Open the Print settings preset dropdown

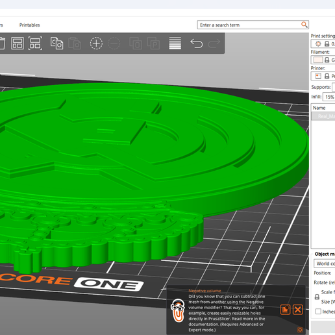[323, 43]
